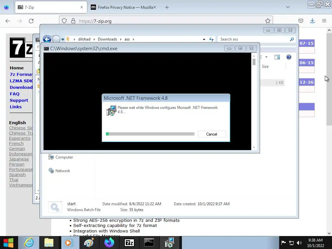Click the cmd.exe title bar icon
Screen dimensions: 332x249
[x=46, y=49]
